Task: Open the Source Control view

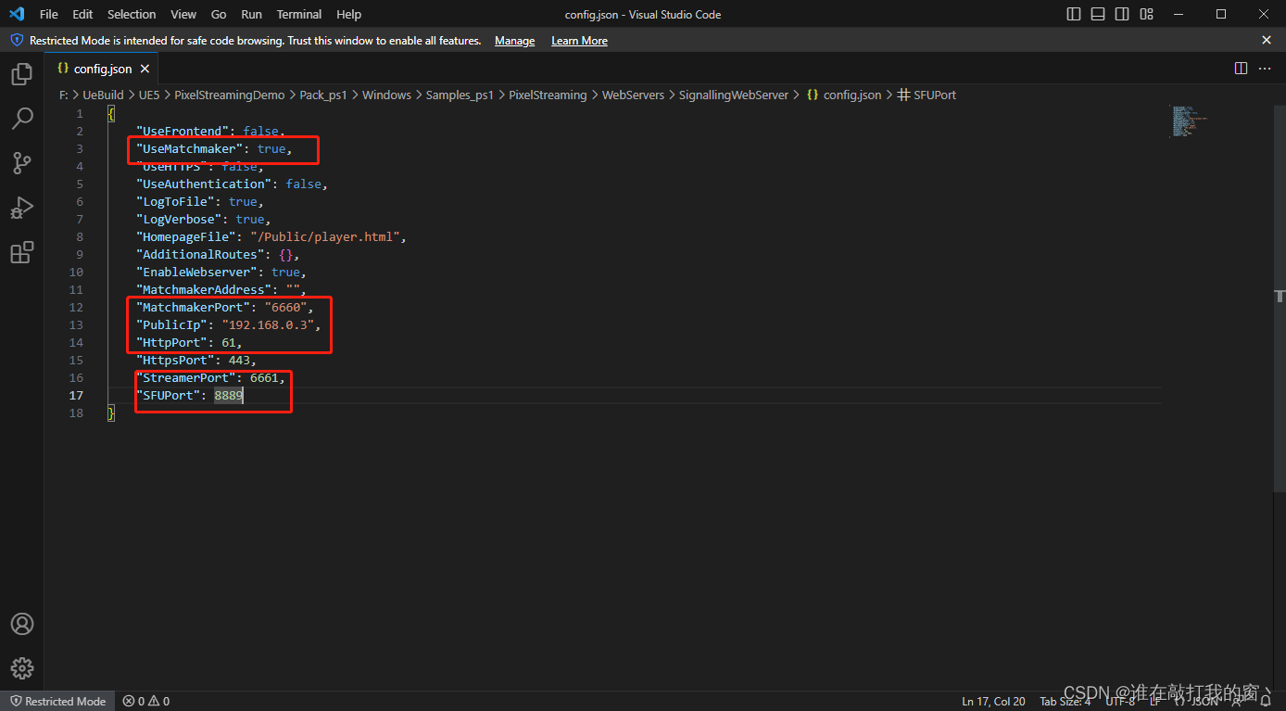Action: click(21, 163)
